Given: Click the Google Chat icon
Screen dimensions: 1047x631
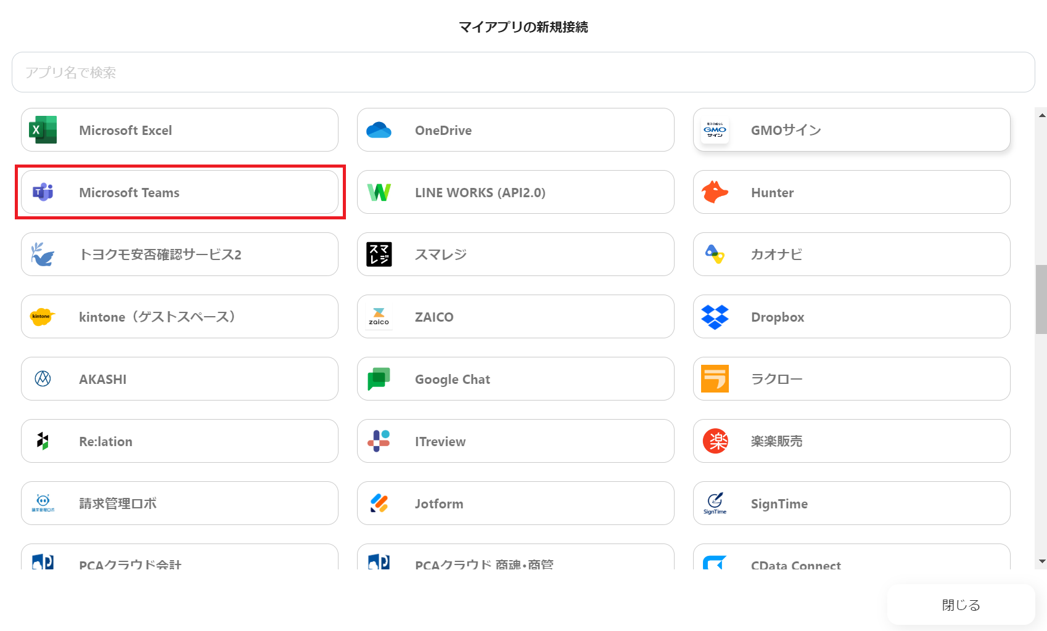Looking at the screenshot, I should [x=379, y=379].
